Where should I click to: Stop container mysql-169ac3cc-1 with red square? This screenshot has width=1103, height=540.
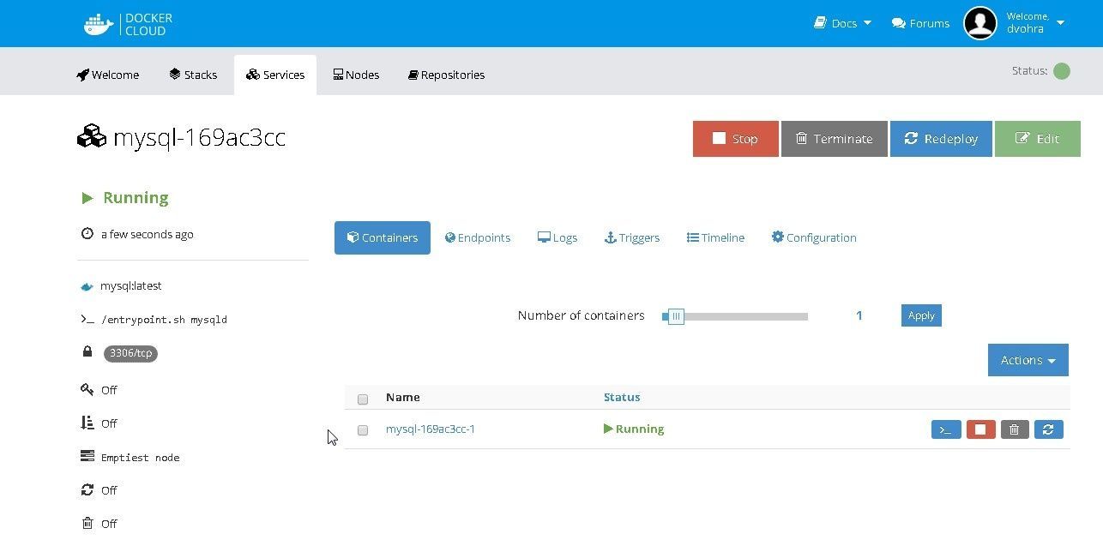coord(980,429)
